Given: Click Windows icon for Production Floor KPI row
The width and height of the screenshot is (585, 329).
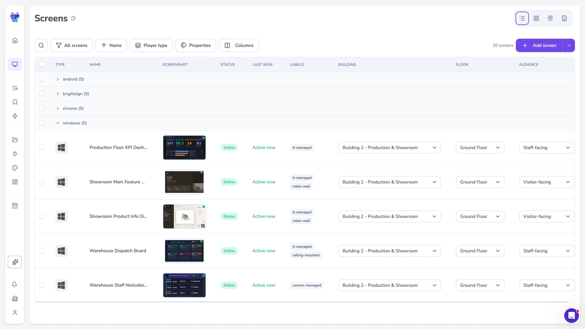Looking at the screenshot, I should 61,147.
